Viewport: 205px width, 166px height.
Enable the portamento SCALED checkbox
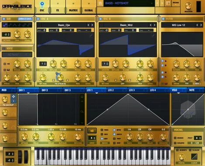tap(190, 150)
